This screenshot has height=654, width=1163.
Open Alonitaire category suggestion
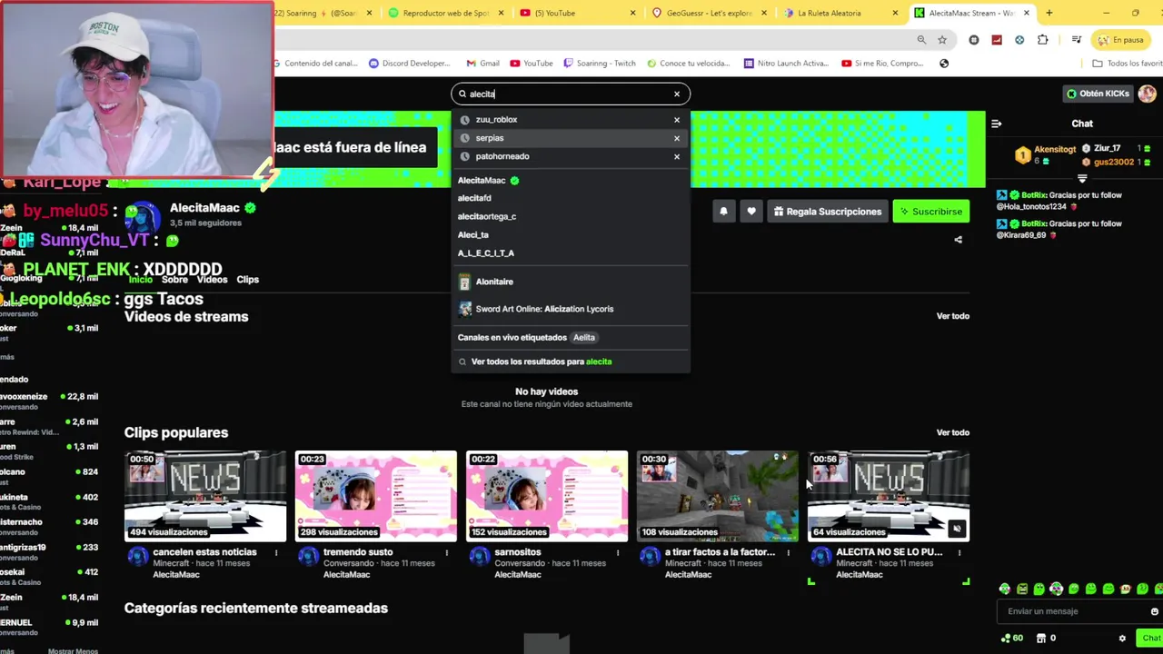pyautogui.click(x=571, y=282)
